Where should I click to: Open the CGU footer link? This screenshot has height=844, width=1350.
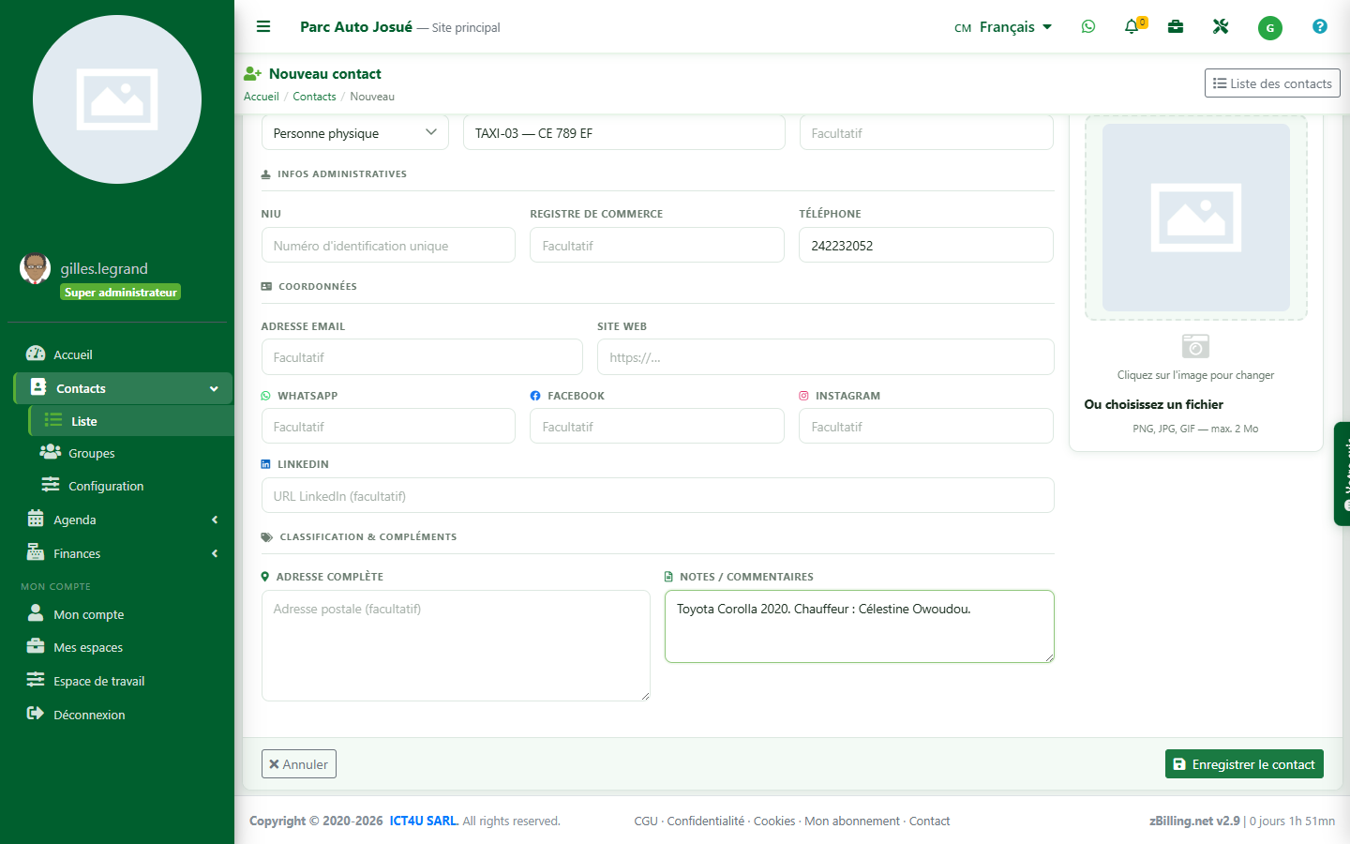pyautogui.click(x=646, y=821)
